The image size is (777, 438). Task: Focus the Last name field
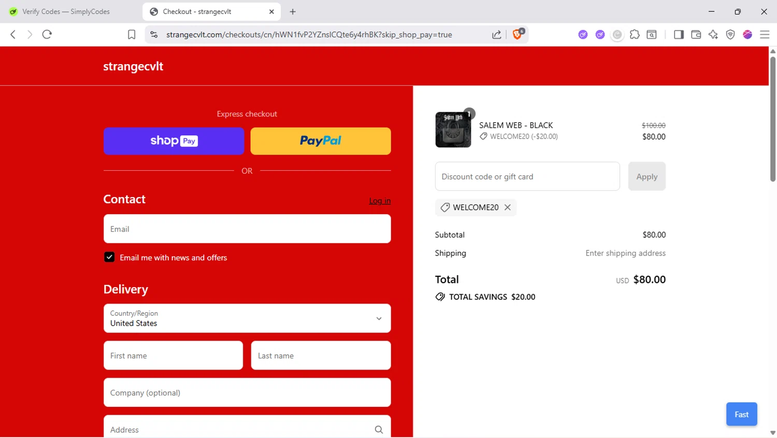(x=321, y=355)
